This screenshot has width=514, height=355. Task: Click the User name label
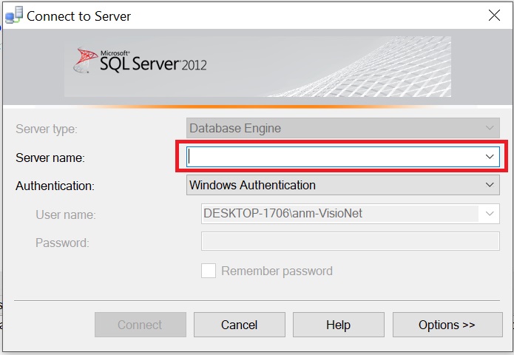click(66, 214)
